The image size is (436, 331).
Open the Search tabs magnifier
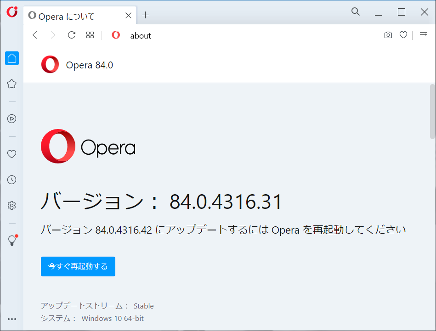coord(355,11)
